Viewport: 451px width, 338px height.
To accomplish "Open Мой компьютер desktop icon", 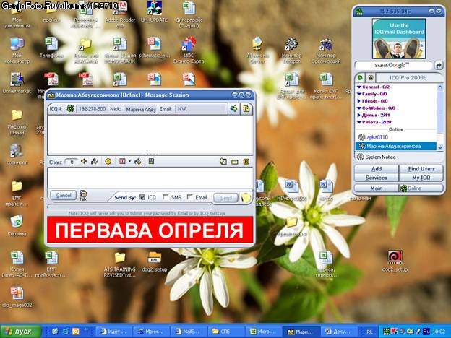I will (17, 50).
